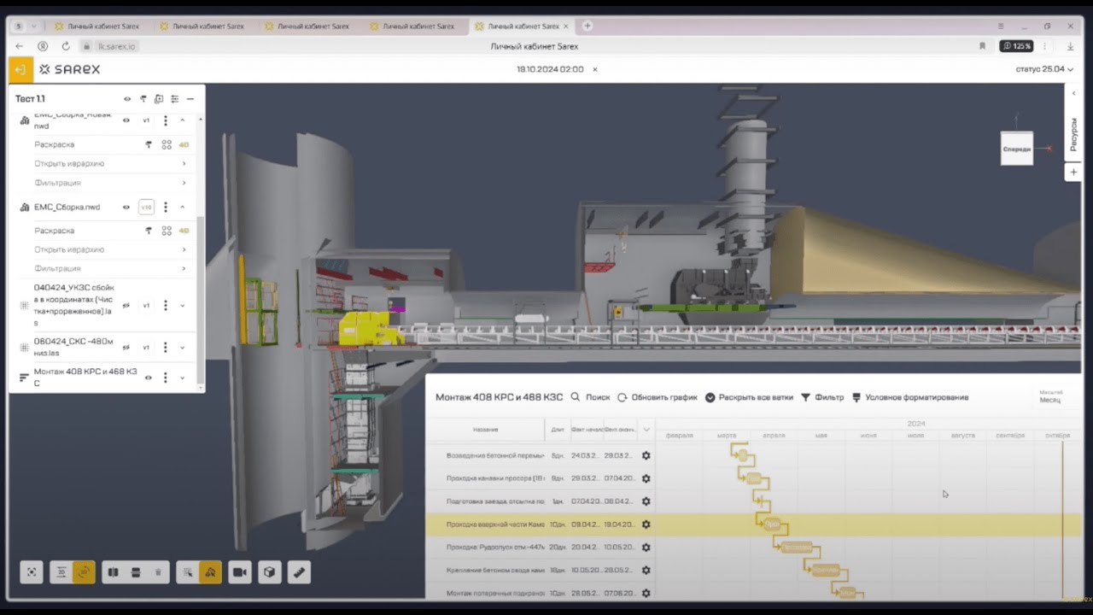
Task: Choose the area selection cursor tool
Action: pyautogui.click(x=188, y=572)
